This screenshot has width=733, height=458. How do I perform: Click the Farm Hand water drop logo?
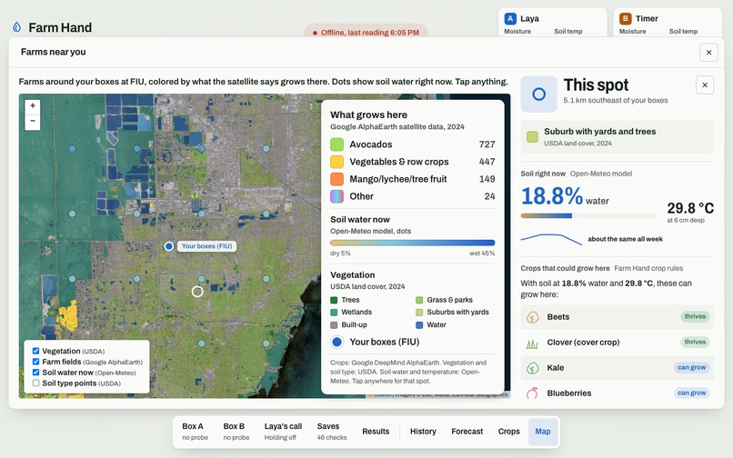17,27
